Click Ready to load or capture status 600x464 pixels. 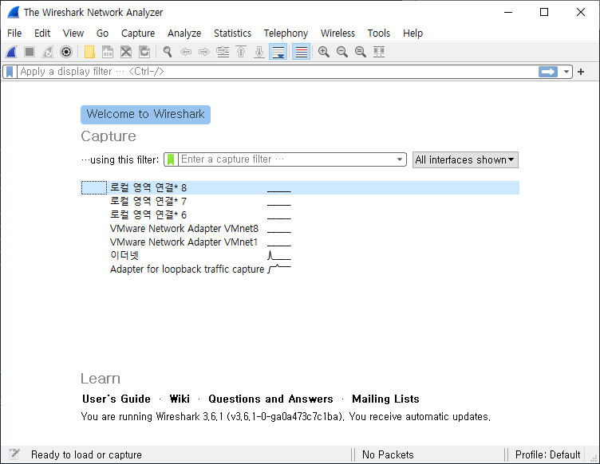pos(86,454)
